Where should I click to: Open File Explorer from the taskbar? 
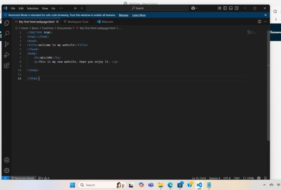click(x=161, y=185)
